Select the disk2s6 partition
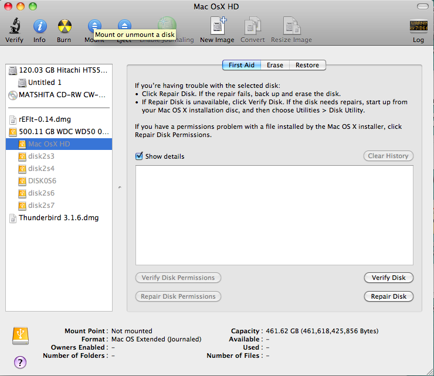 pyautogui.click(x=59, y=193)
